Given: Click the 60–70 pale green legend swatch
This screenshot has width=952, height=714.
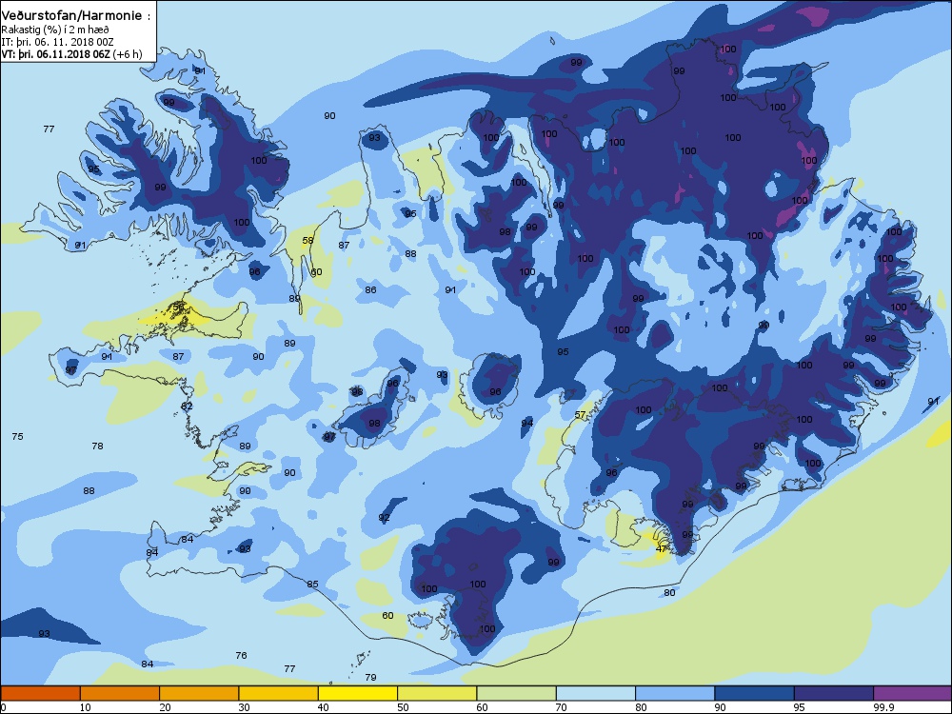Looking at the screenshot, I should pyautogui.click(x=517, y=693).
